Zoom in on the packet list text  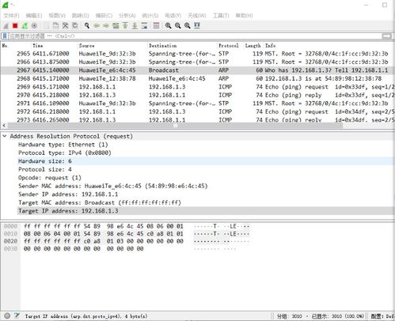click(x=168, y=25)
